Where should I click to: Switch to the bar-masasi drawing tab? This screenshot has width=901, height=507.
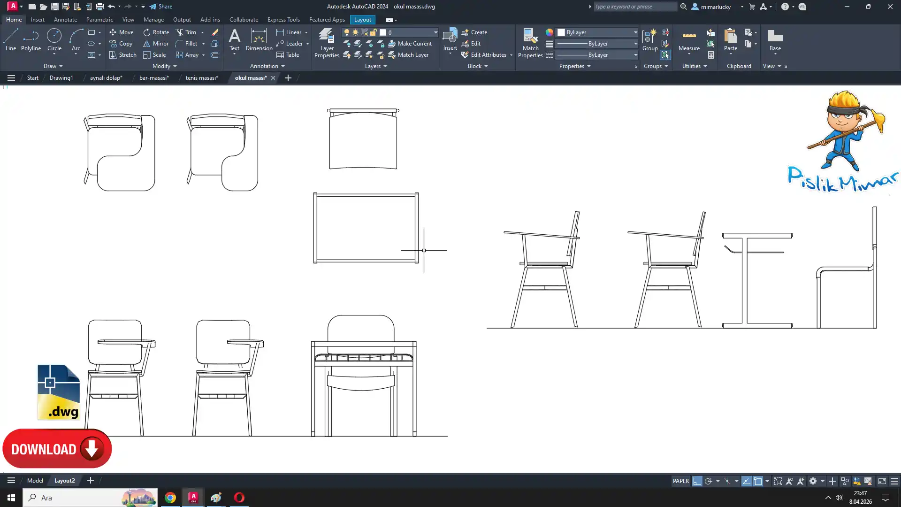point(154,78)
